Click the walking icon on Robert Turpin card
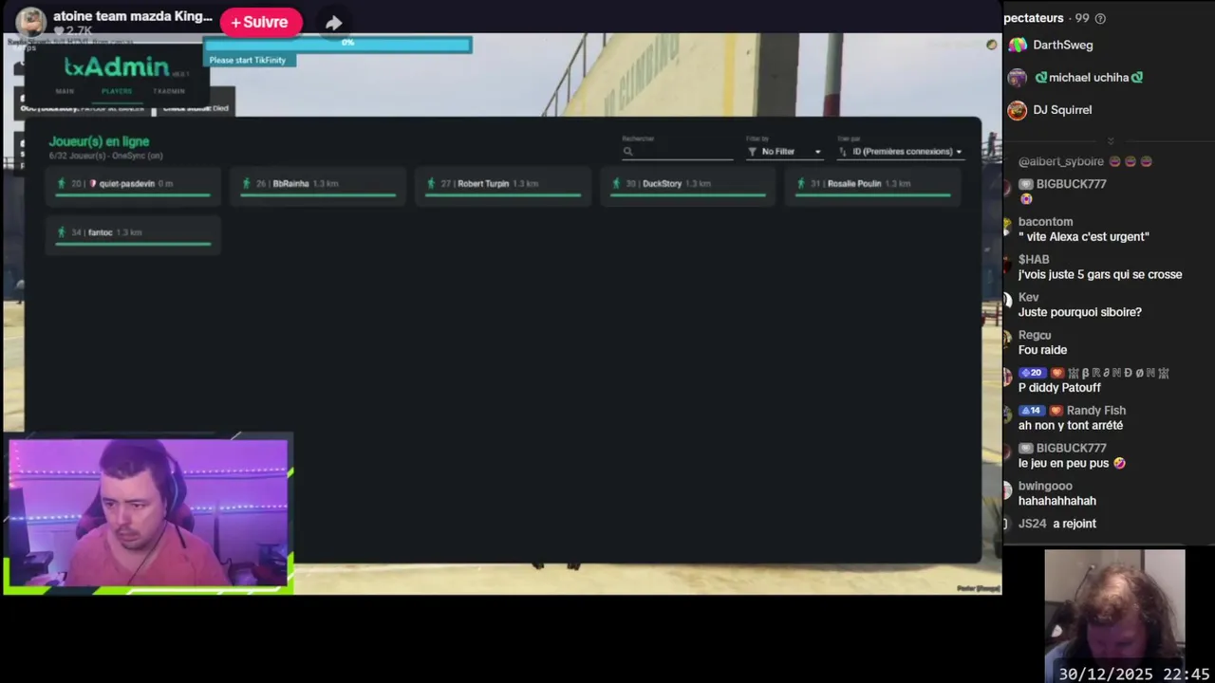 [x=431, y=183]
